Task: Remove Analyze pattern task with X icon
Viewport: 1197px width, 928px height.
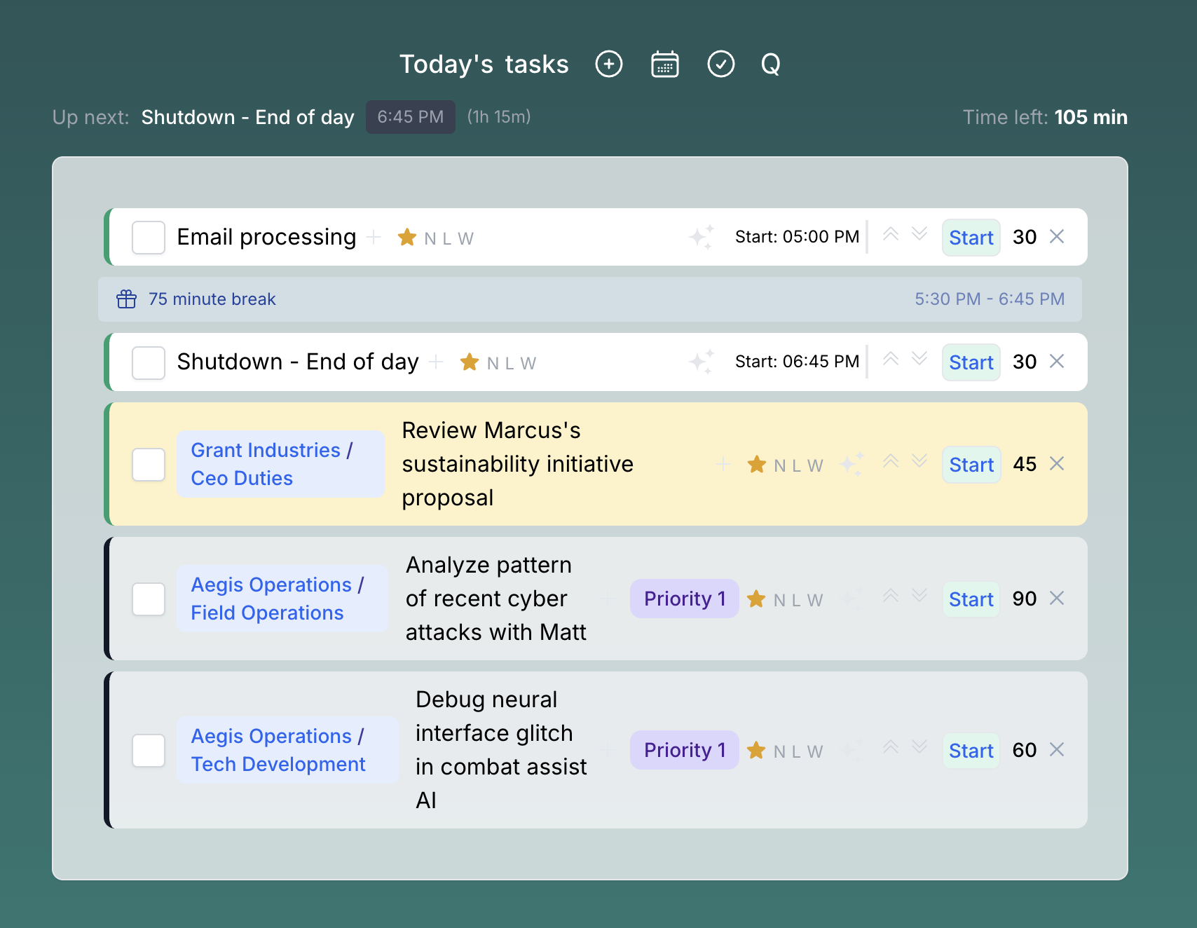Action: point(1057,598)
